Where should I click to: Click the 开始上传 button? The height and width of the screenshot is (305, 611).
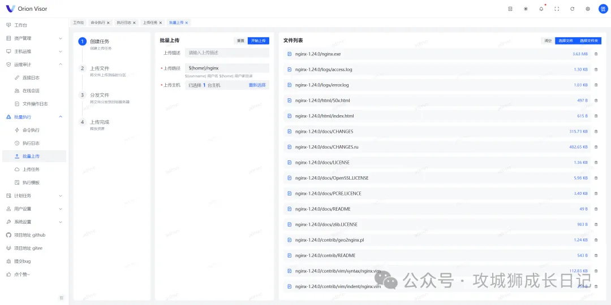[259, 41]
